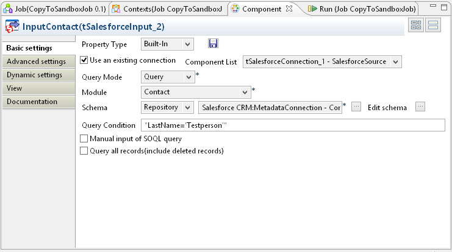Open the Property Type dropdown
This screenshot has width=452, height=252.
tap(167, 44)
